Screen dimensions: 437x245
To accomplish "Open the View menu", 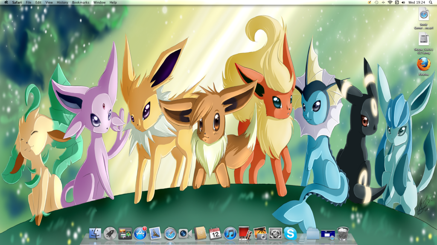I will click(49, 3).
